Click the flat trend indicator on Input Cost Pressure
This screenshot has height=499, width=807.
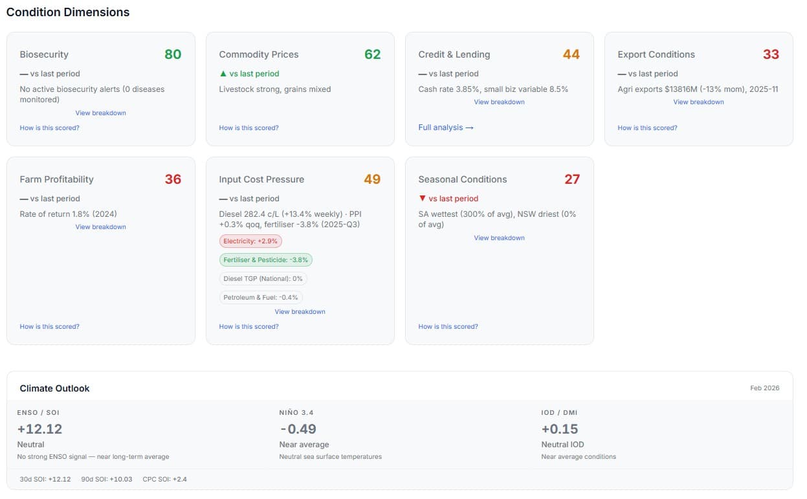223,198
